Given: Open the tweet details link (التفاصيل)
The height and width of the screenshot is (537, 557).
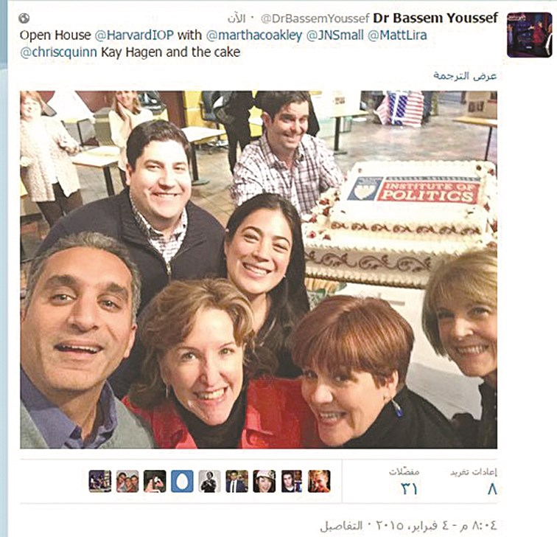Looking at the screenshot, I should pyautogui.click(x=346, y=525).
